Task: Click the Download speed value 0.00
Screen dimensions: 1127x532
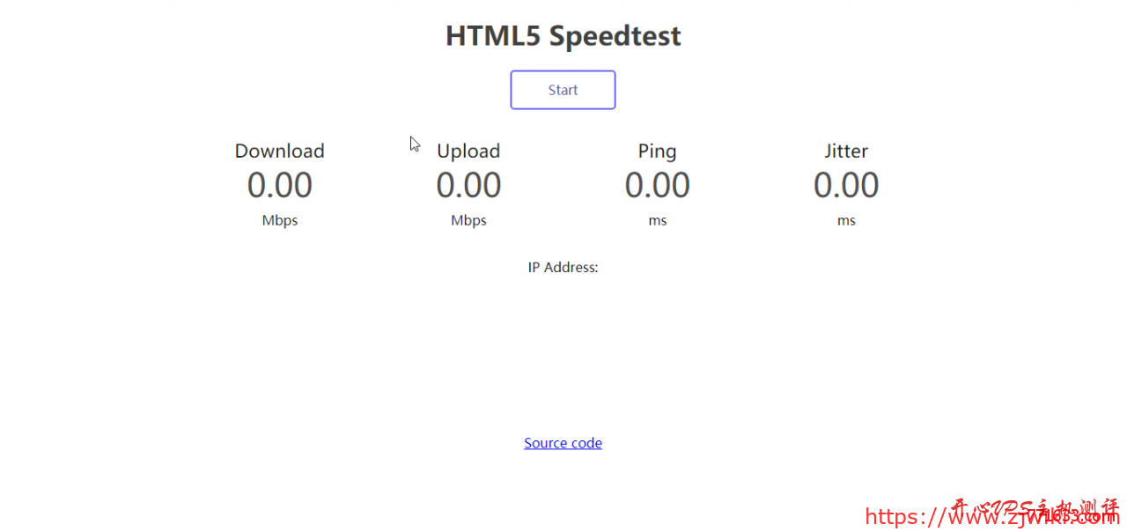Action: (x=279, y=185)
